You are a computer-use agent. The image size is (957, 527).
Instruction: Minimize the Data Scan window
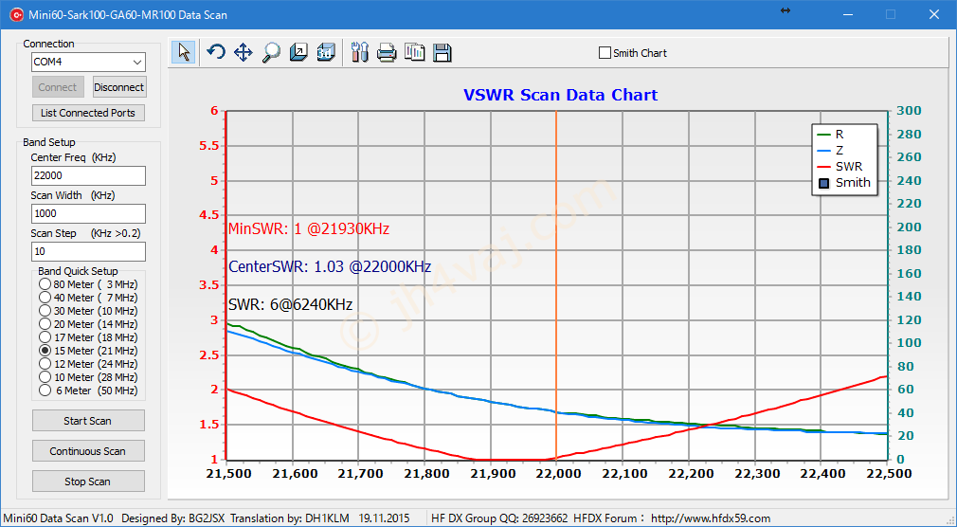[x=847, y=14]
